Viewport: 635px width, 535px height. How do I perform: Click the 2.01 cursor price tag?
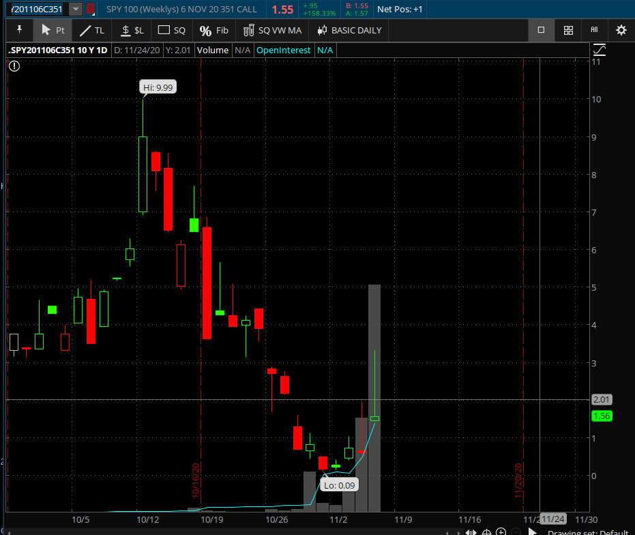tap(602, 400)
